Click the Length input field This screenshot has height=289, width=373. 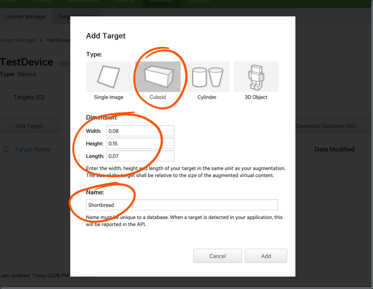click(140, 156)
